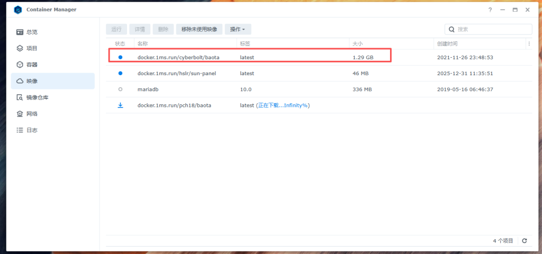Click the 336 MB size cell
Viewport: 542px width, 254px height.
(x=362, y=89)
